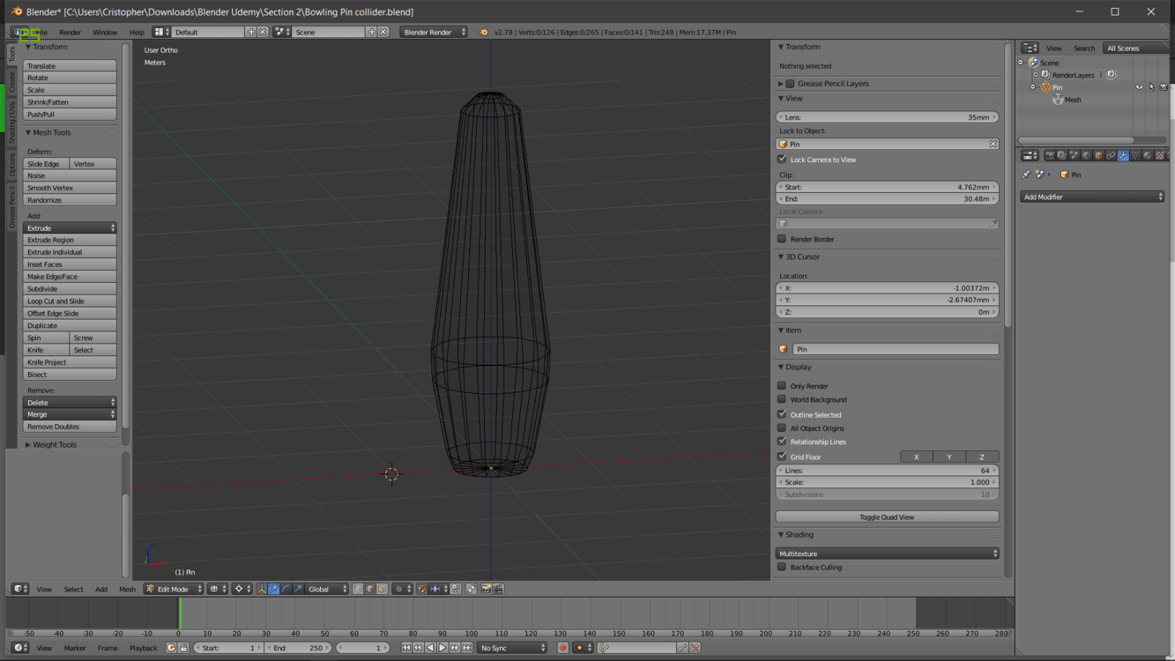Enable the Only Render checkbox
Image resolution: width=1175 pixels, height=661 pixels.
click(x=782, y=386)
